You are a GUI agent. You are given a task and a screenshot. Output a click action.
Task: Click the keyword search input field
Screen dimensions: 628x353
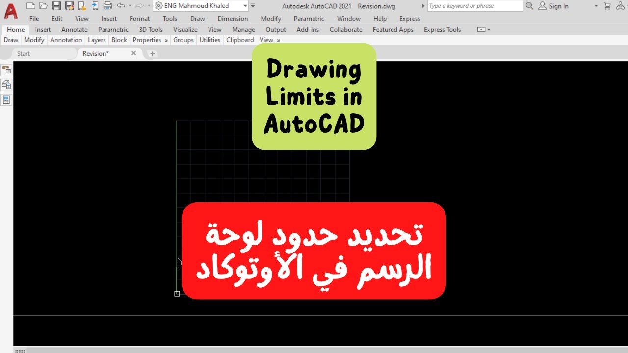(x=473, y=5)
